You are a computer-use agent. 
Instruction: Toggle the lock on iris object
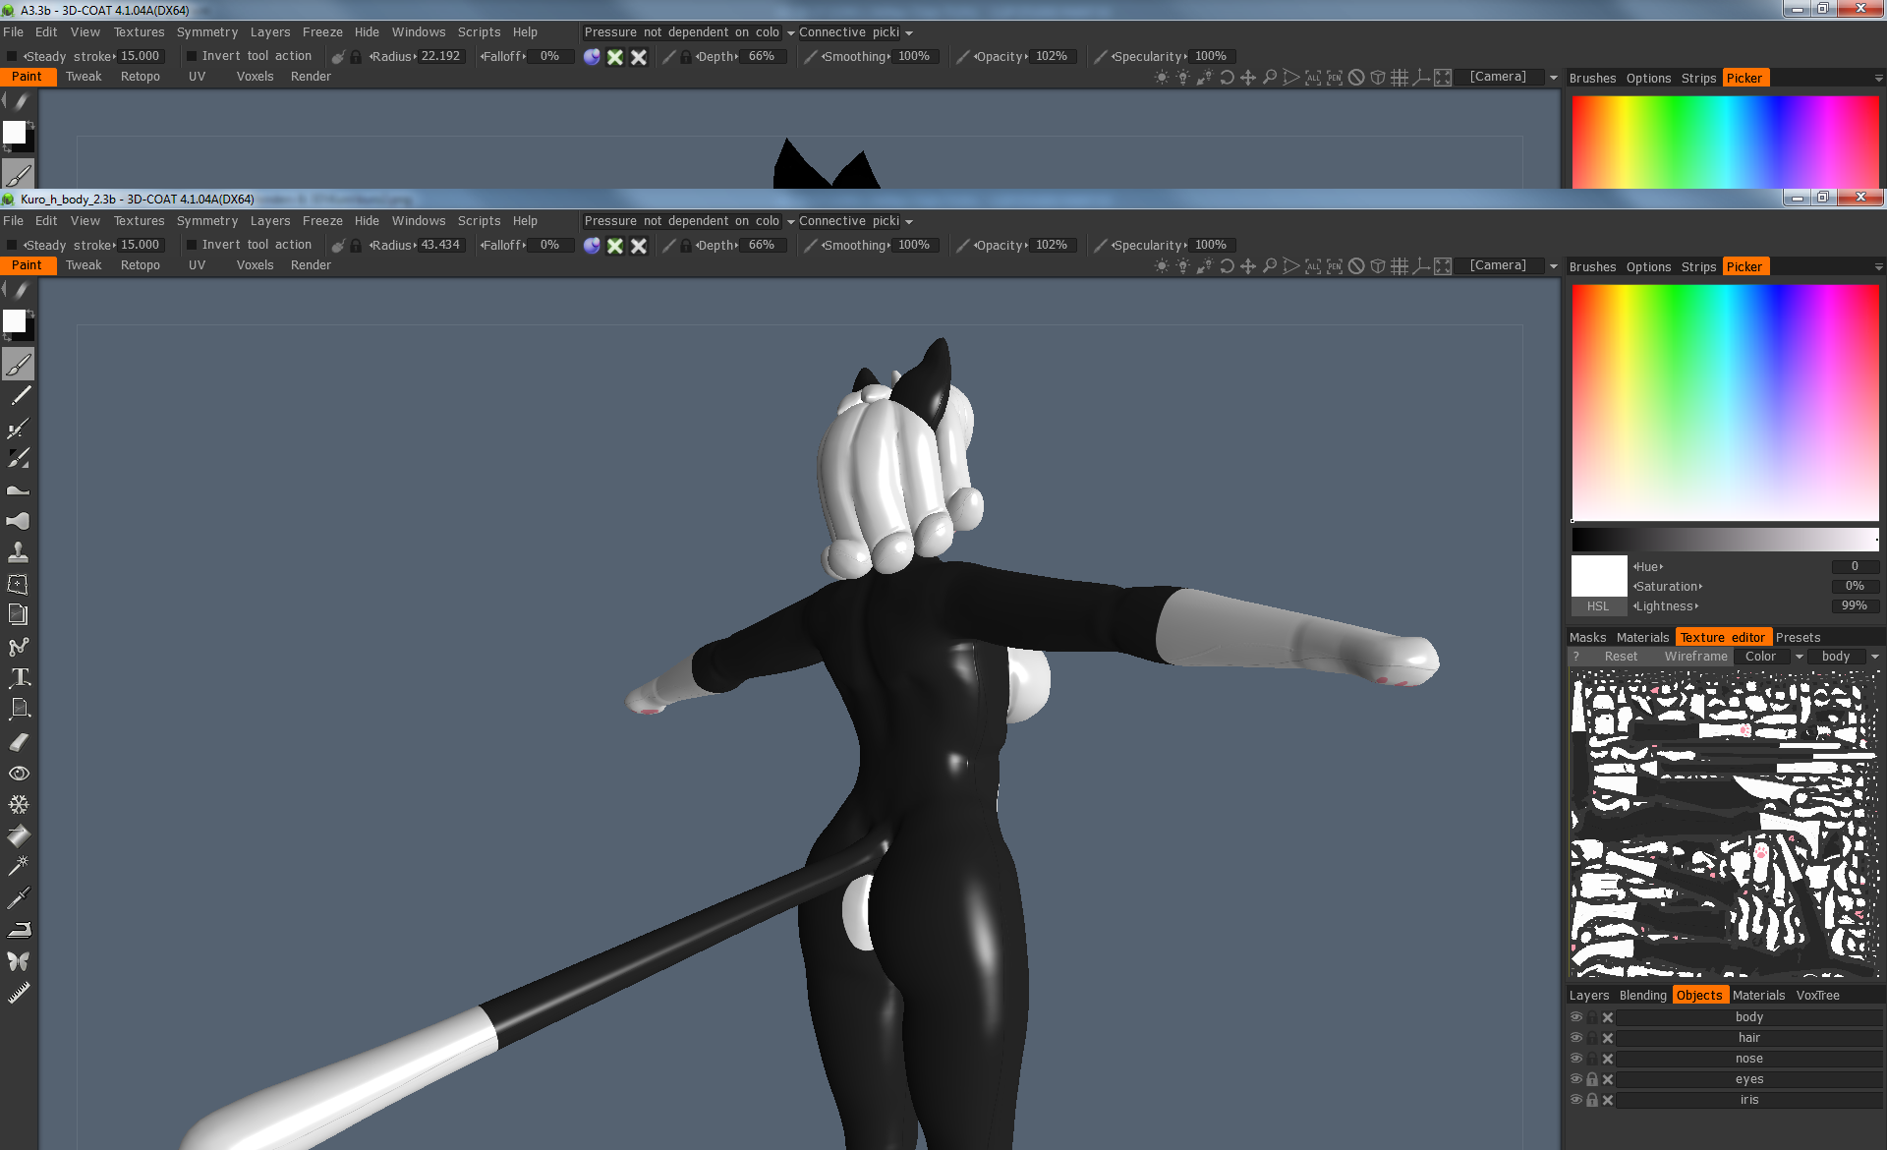(x=1592, y=1100)
